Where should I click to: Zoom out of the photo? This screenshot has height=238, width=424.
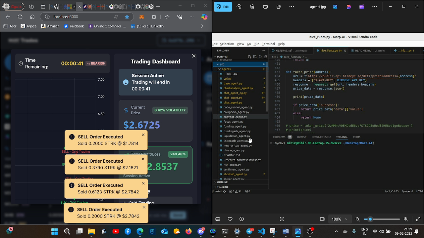357,219
